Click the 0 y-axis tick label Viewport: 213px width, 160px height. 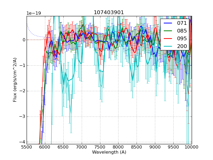pyautogui.click(x=24, y=40)
